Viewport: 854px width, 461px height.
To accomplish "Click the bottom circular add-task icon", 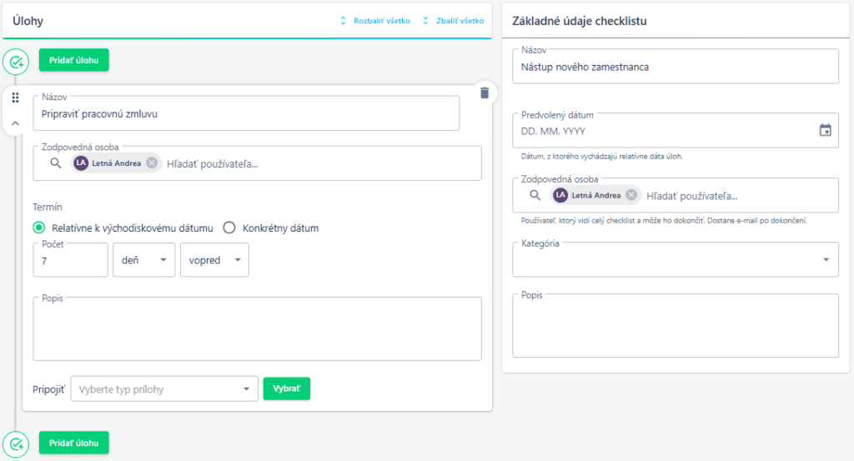I will click(16, 443).
